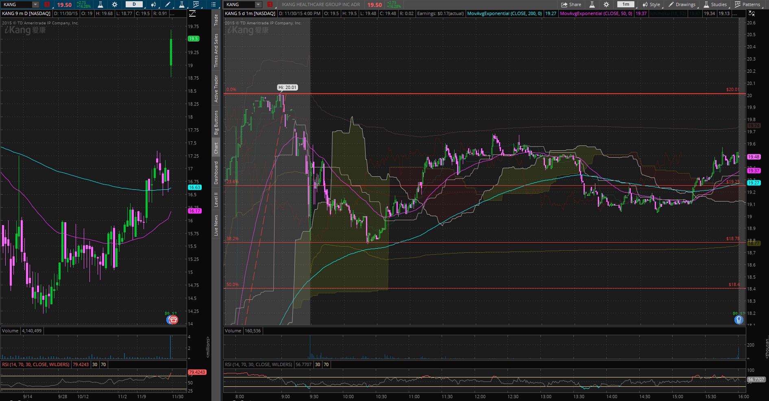Open left chart's flask quick-study icon

tap(100, 4)
